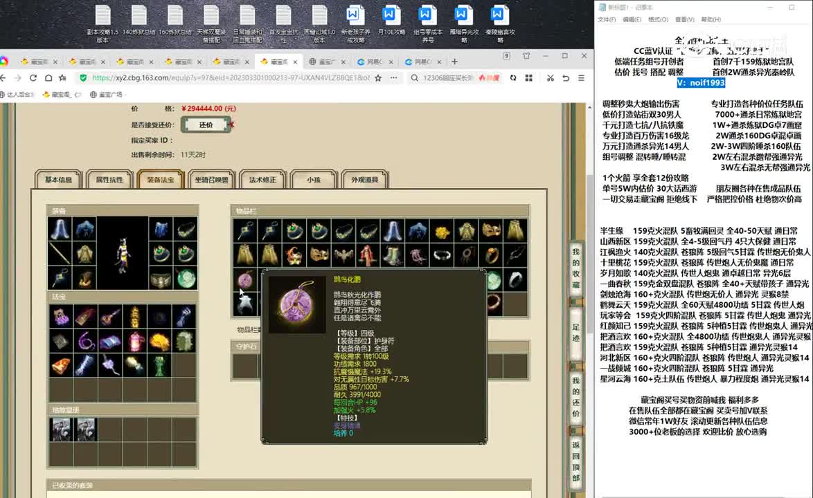Open favorites star beside home button
Image resolution: width=813 pixels, height=498 pixels.
coord(63,77)
